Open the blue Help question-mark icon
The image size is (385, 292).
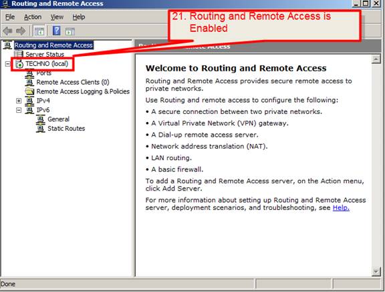tap(56, 31)
